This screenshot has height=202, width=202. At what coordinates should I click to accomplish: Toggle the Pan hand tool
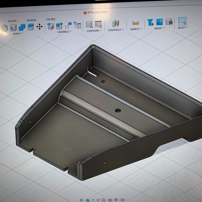click(93, 200)
